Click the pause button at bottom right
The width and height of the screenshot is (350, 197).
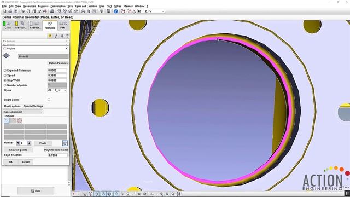tap(347, 193)
